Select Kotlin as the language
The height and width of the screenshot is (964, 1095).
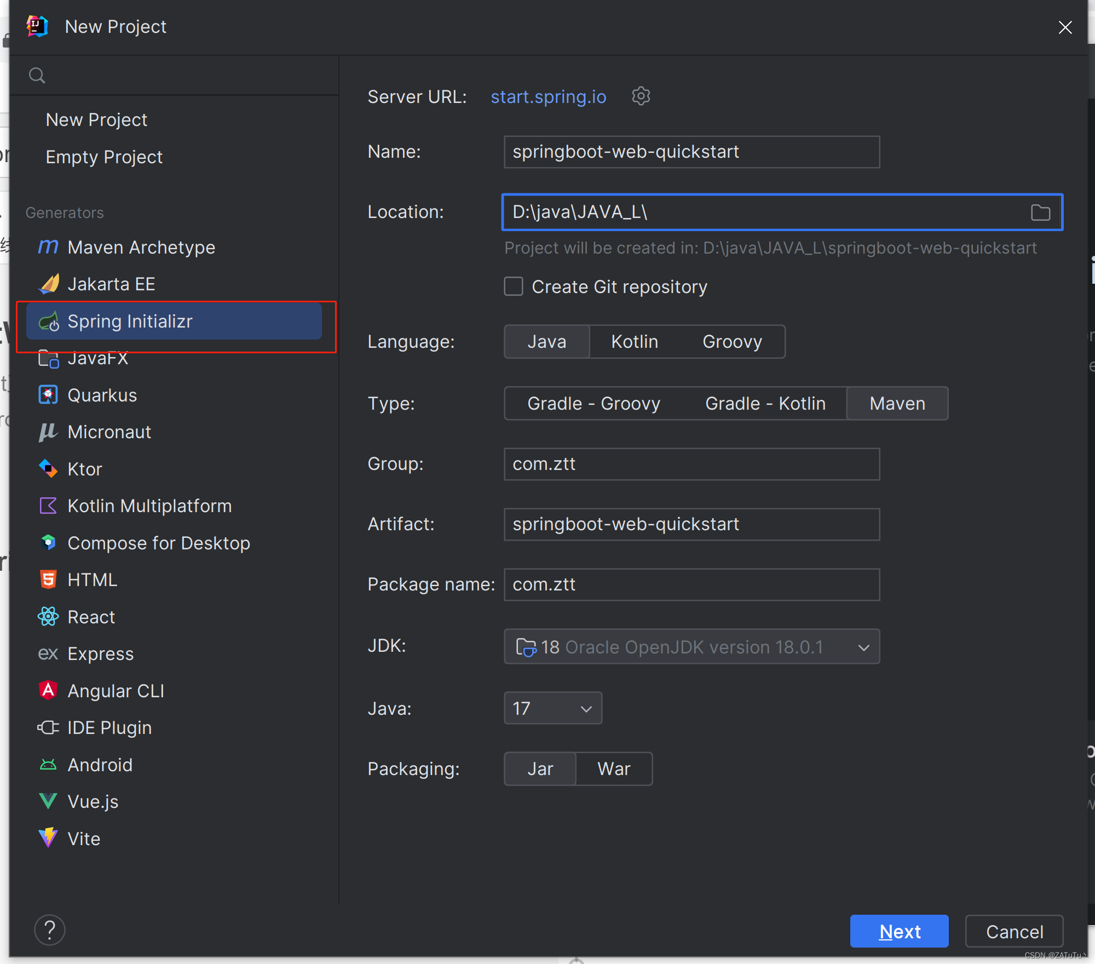tap(634, 342)
